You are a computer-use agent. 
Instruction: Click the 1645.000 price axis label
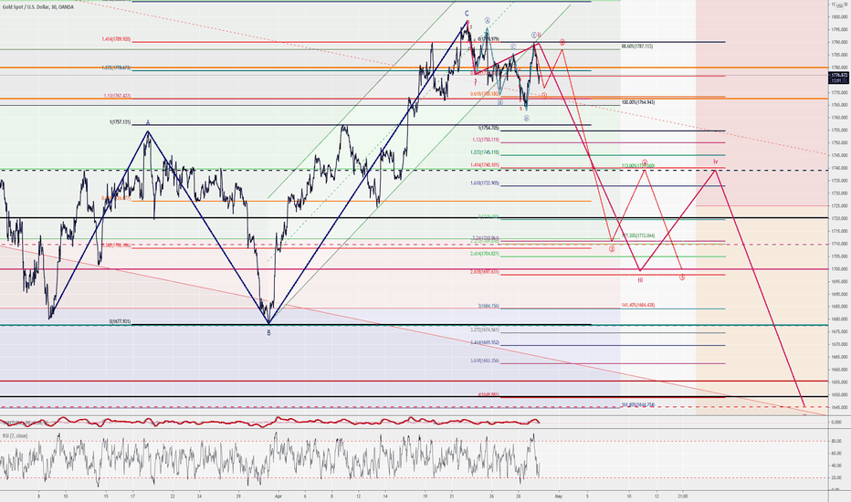pos(838,408)
